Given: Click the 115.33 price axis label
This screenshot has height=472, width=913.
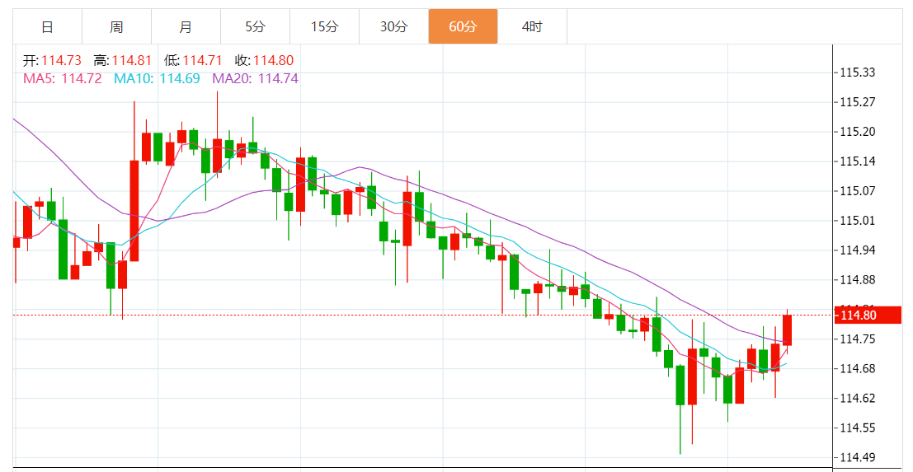Looking at the screenshot, I should coord(857,72).
